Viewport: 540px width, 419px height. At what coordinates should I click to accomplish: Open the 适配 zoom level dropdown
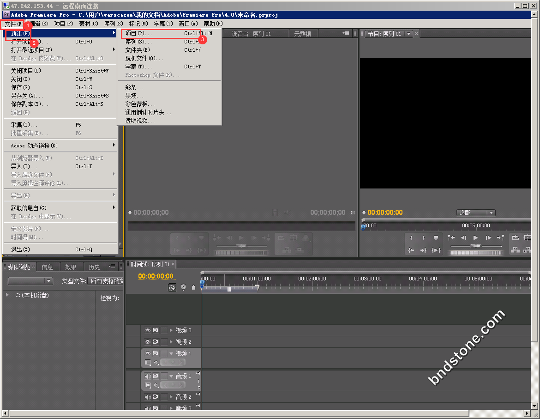(x=476, y=213)
